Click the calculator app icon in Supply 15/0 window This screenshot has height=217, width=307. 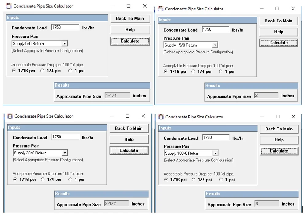pos(160,9)
